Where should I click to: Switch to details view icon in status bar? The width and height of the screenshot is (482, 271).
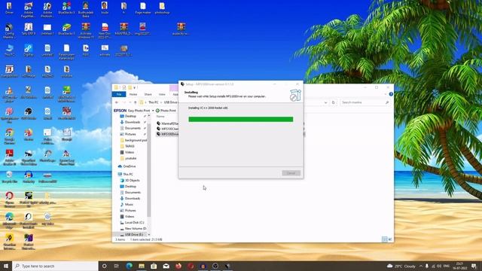tap(385, 239)
